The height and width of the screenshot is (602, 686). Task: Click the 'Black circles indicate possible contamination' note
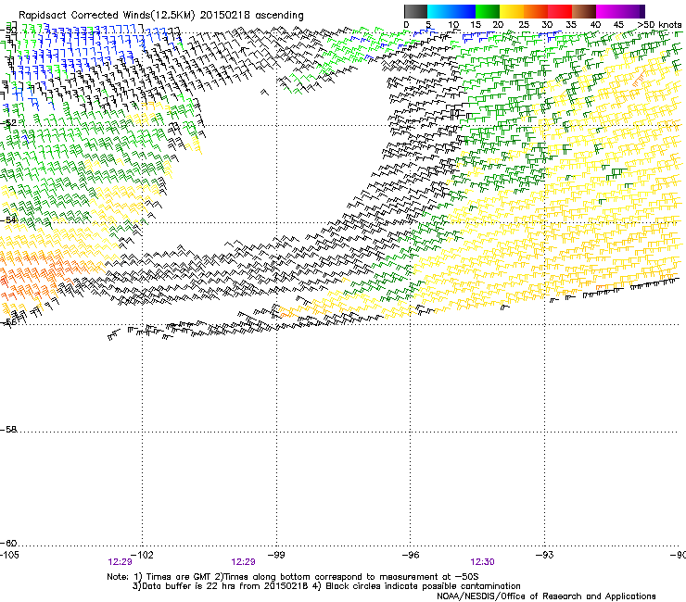tap(423, 586)
